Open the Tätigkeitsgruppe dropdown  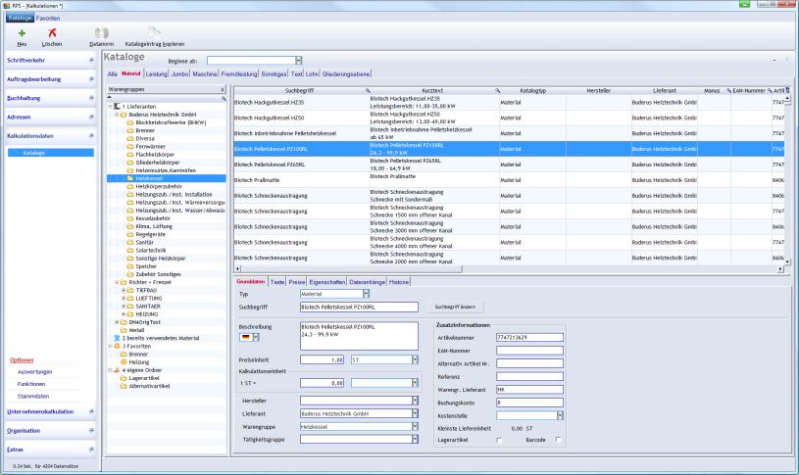pos(415,439)
